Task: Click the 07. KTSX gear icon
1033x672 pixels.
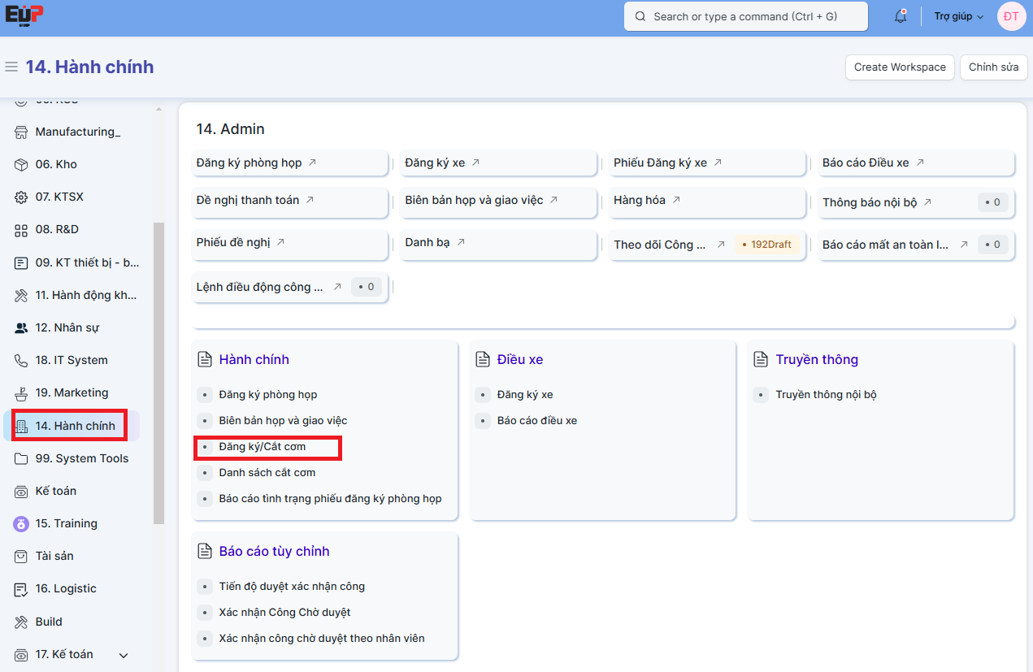Action: point(21,197)
